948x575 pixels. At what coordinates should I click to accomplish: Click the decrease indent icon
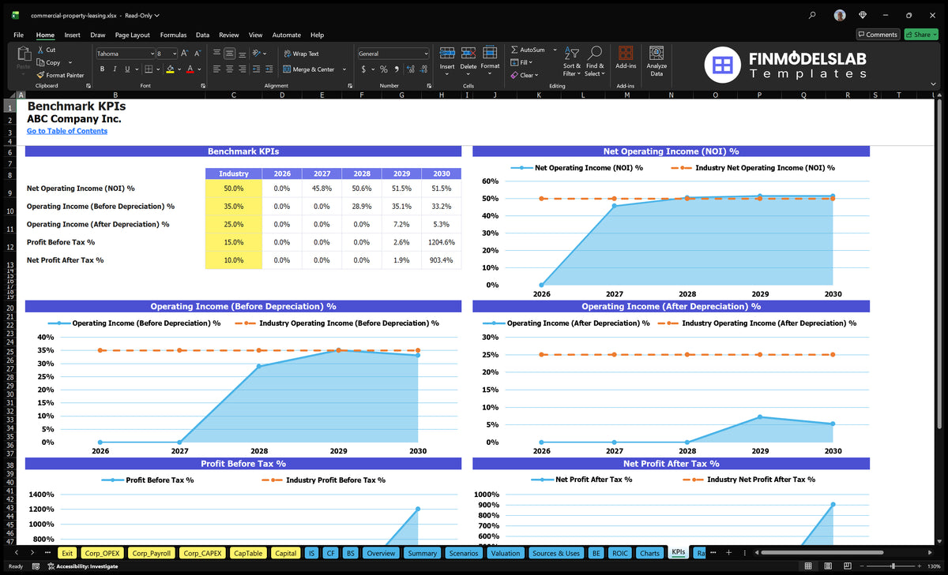coord(256,69)
